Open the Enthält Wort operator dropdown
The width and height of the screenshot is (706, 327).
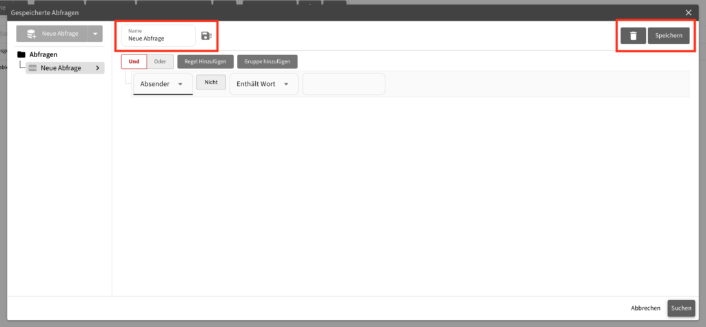[263, 84]
